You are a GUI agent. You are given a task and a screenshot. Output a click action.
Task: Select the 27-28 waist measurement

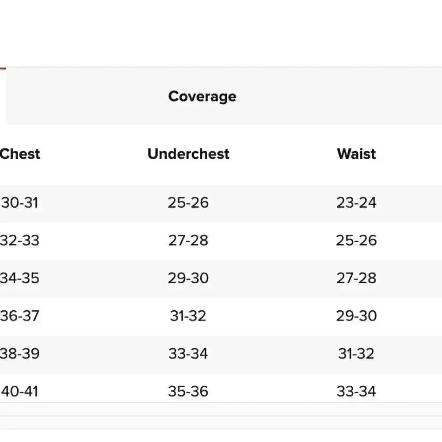(x=356, y=278)
